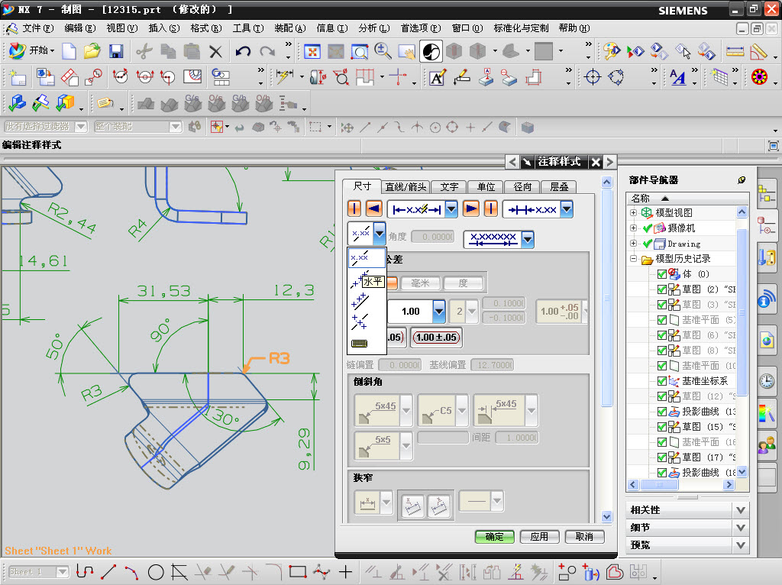Toggle the 草图 (15) checkbox

(662, 427)
